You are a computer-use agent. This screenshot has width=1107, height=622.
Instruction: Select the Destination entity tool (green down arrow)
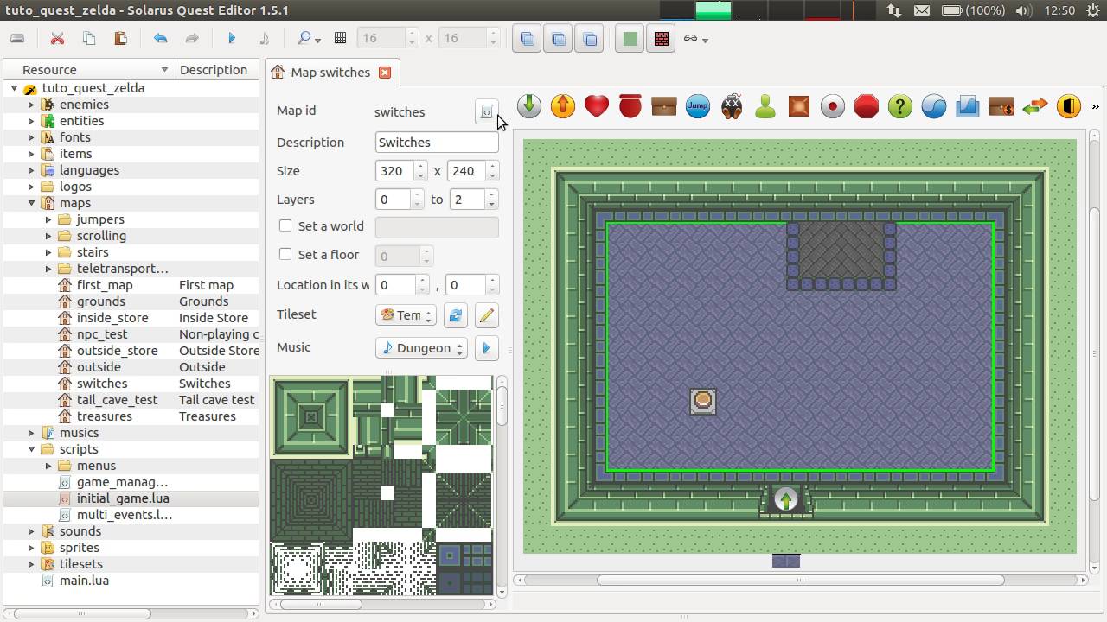click(x=529, y=106)
